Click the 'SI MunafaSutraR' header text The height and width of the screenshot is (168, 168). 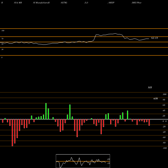click(x=41, y=3)
